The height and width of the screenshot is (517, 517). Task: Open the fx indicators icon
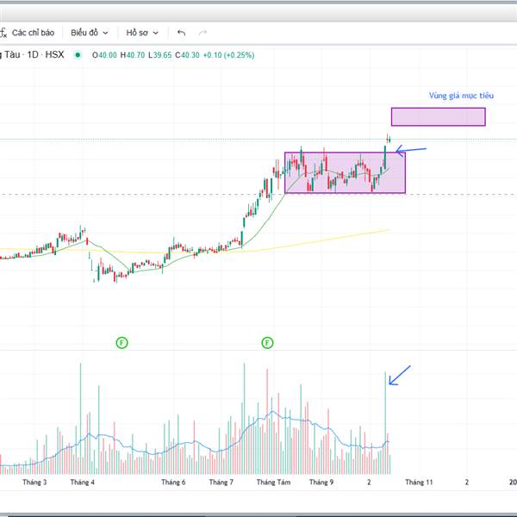coord(3,33)
